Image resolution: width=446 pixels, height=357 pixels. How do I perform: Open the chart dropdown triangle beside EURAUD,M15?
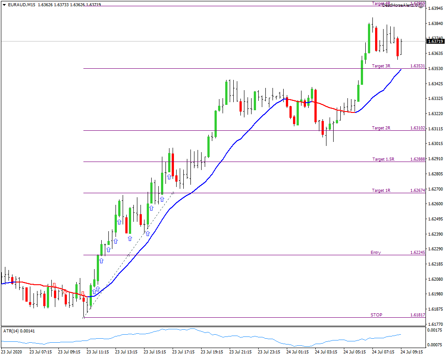coord(4,5)
